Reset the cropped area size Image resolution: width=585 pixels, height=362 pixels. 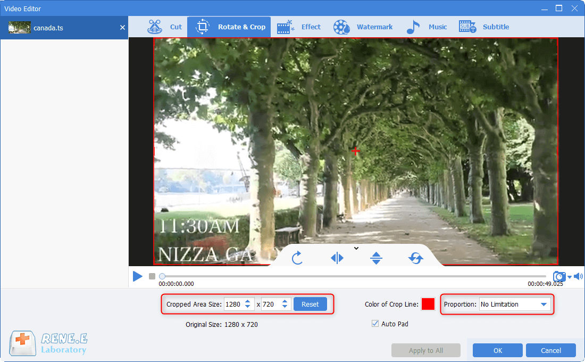310,304
